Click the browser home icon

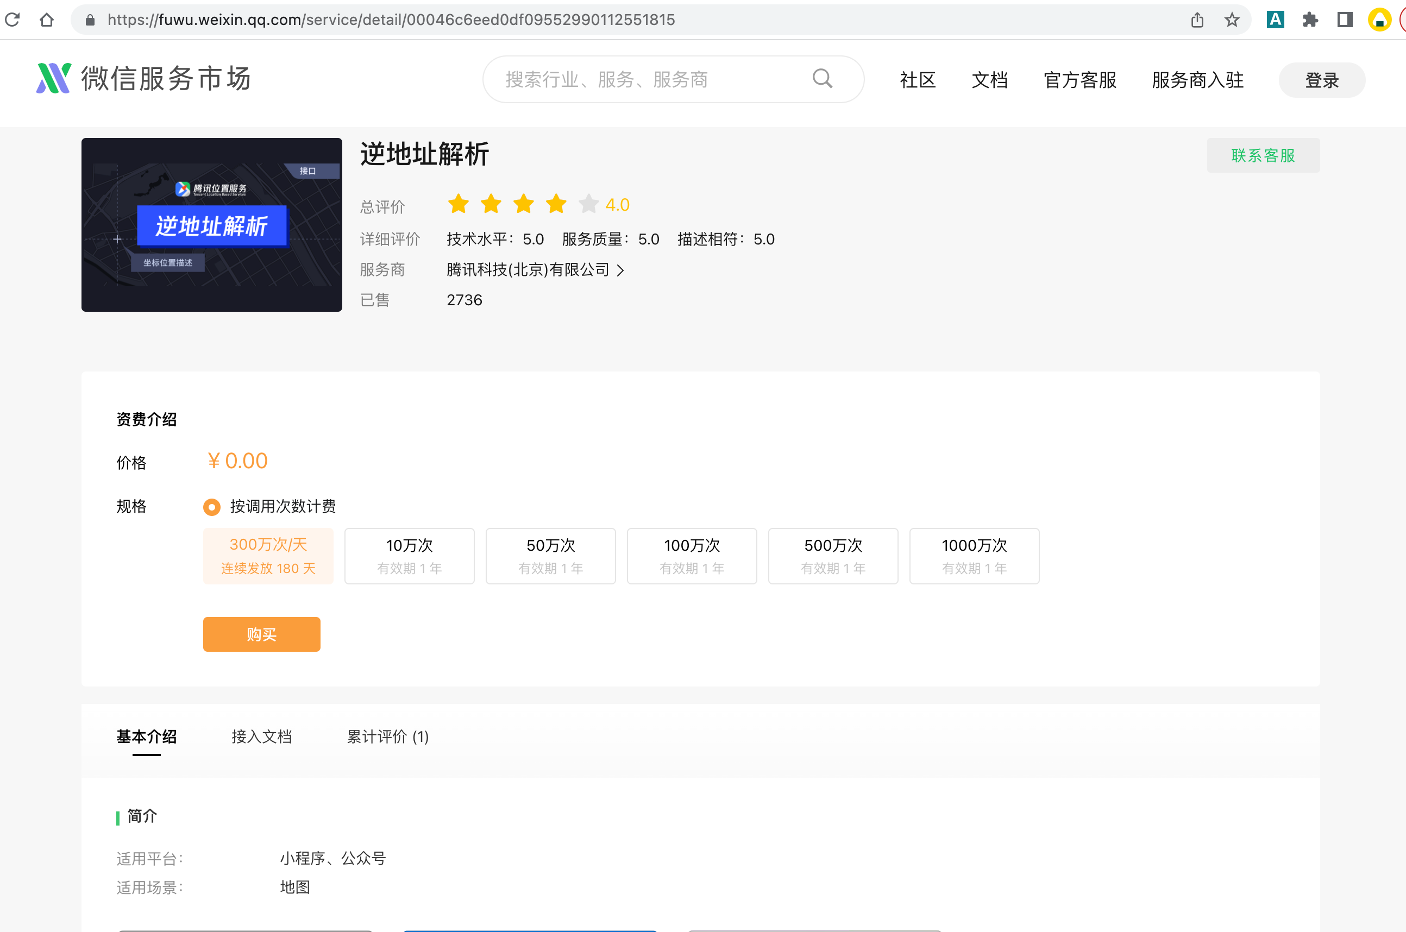46,20
